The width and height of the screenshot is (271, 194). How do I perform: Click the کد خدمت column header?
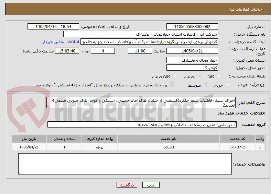point(237,139)
